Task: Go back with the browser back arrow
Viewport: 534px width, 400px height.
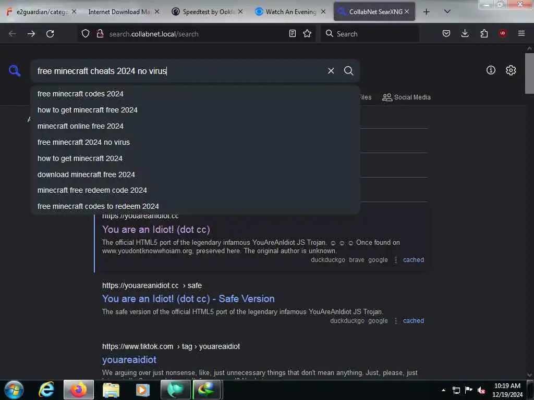Action: coord(13,34)
